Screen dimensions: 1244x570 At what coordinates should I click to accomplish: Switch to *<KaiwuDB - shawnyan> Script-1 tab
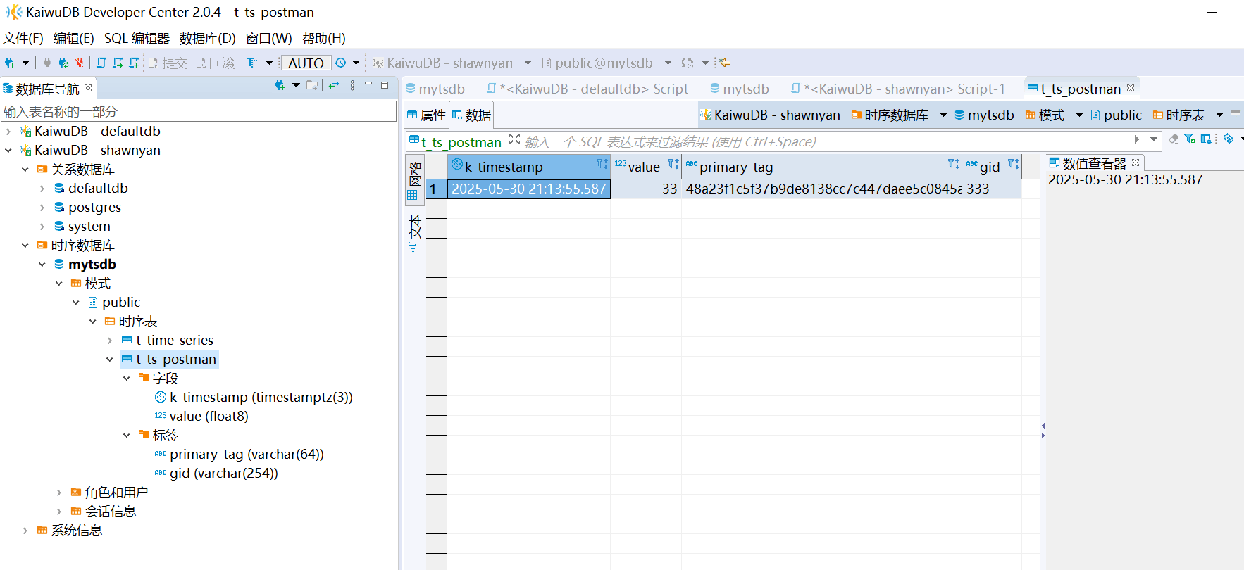pos(897,89)
